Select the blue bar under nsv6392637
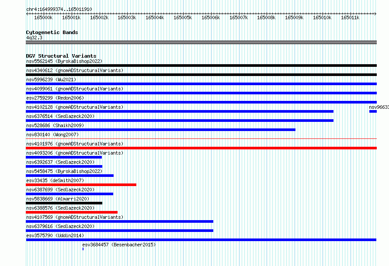This screenshot has width=389, height=266. pyautogui.click(x=64, y=166)
